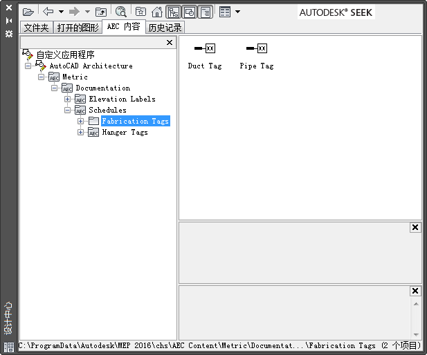Click the Home icon
The height and width of the screenshot is (355, 427).
pyautogui.click(x=157, y=12)
